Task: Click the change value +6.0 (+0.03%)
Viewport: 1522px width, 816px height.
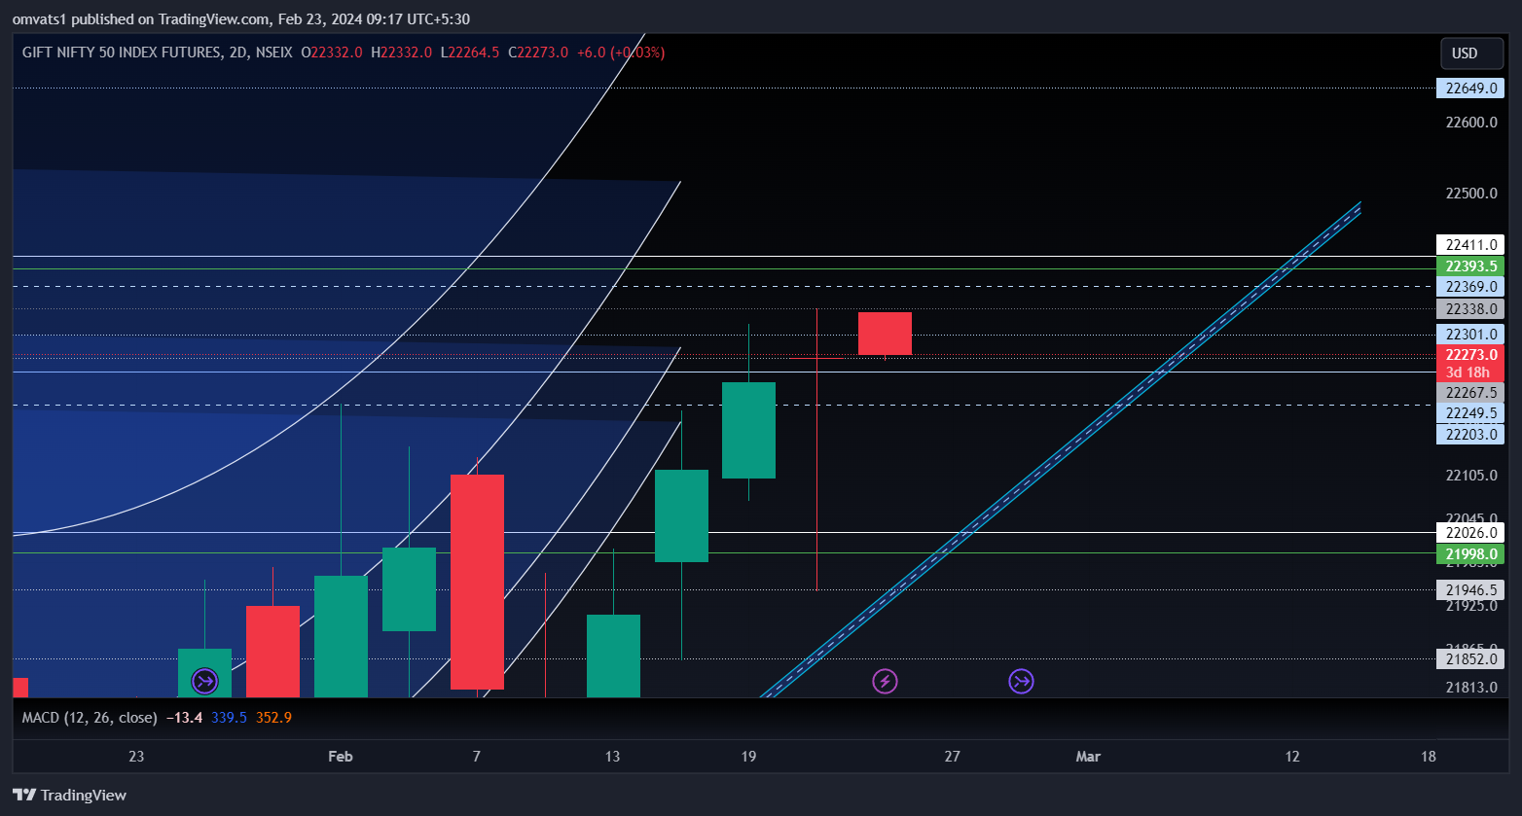Action: coord(621,53)
